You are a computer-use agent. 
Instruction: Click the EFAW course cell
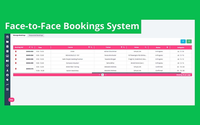(x=72, y=51)
